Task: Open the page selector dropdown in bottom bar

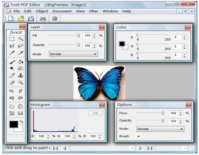Action: pos(132,148)
